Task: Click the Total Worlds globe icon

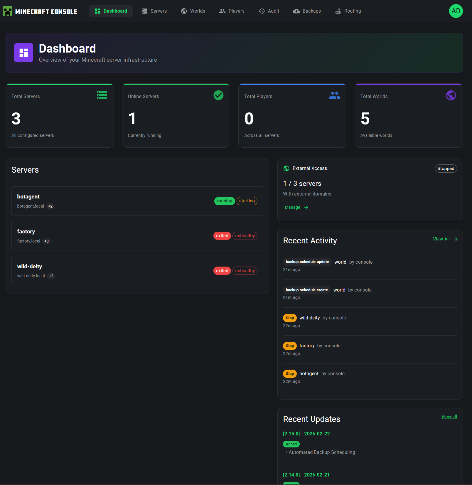Action: (451, 95)
